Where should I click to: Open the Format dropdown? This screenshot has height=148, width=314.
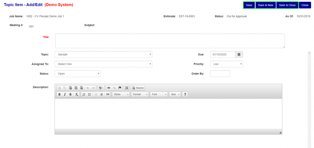pos(140,94)
